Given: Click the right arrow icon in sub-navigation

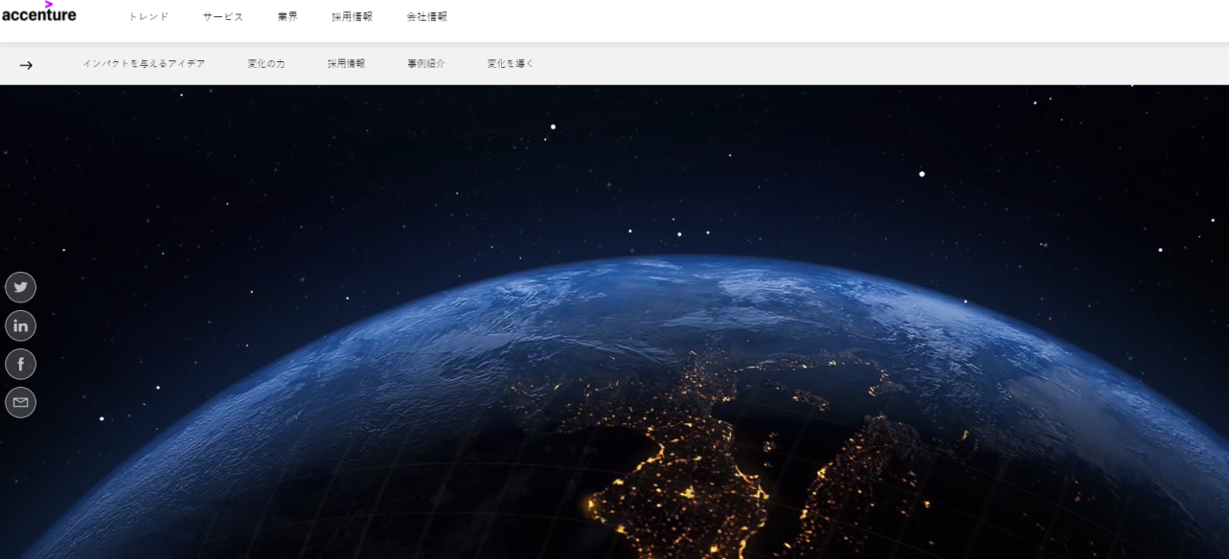Looking at the screenshot, I should (x=26, y=65).
